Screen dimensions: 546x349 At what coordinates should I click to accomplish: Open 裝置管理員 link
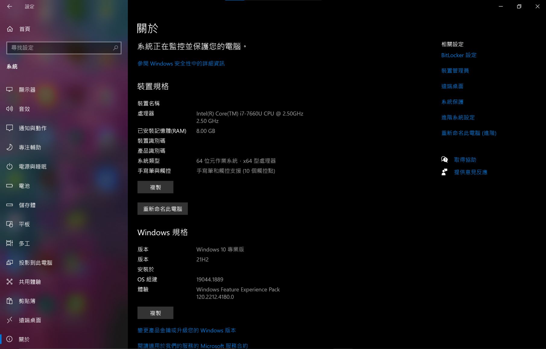[455, 71]
